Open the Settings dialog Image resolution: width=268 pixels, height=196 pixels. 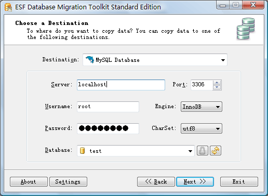click(68, 181)
